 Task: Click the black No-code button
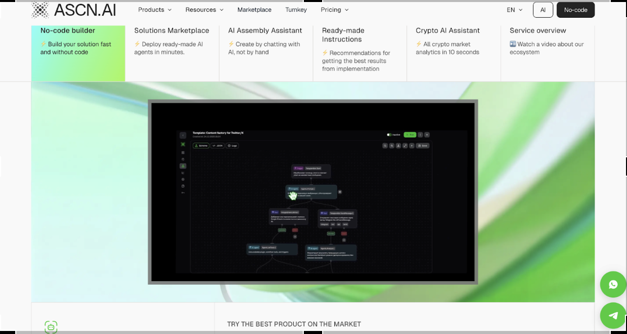point(575,10)
